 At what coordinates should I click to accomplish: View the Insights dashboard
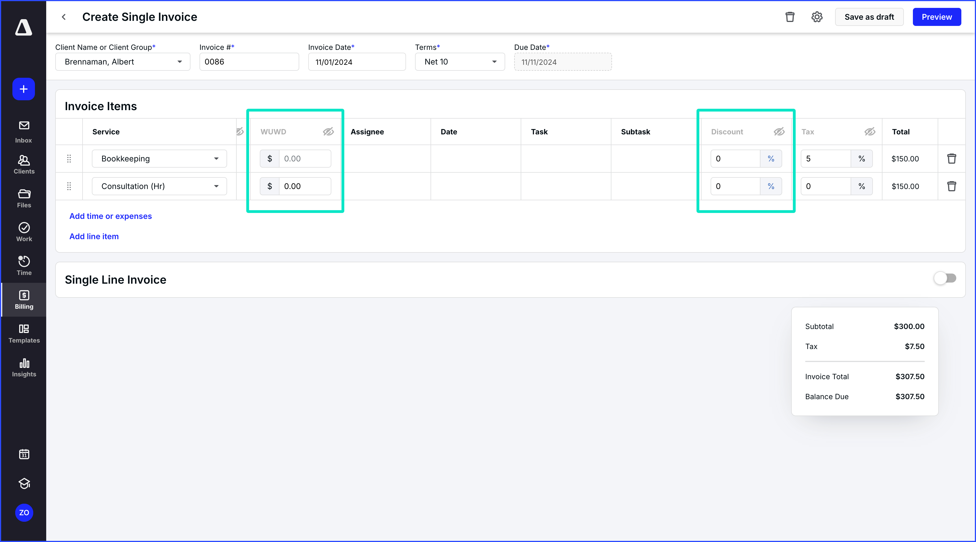(x=23, y=367)
